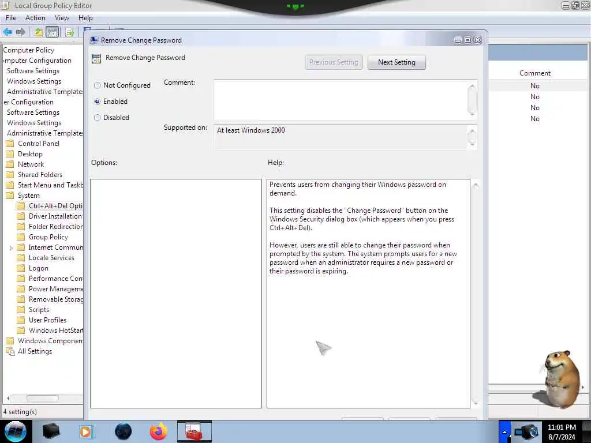Viewport: 591px width, 443px height.
Task: Open the Action menu
Action: 35,18
